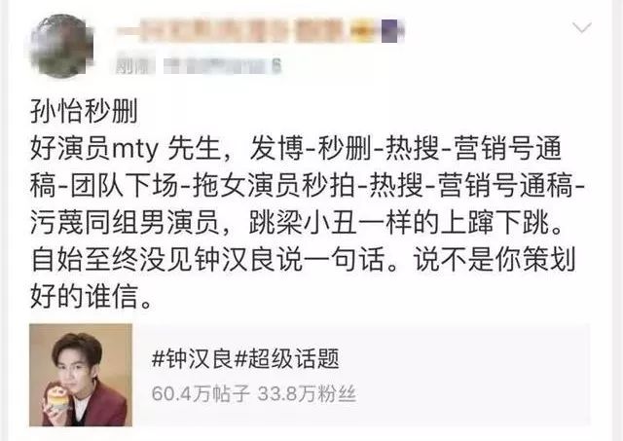This screenshot has height=441, width=623.
Task: Click the purple badge icon after username
Action: (391, 30)
